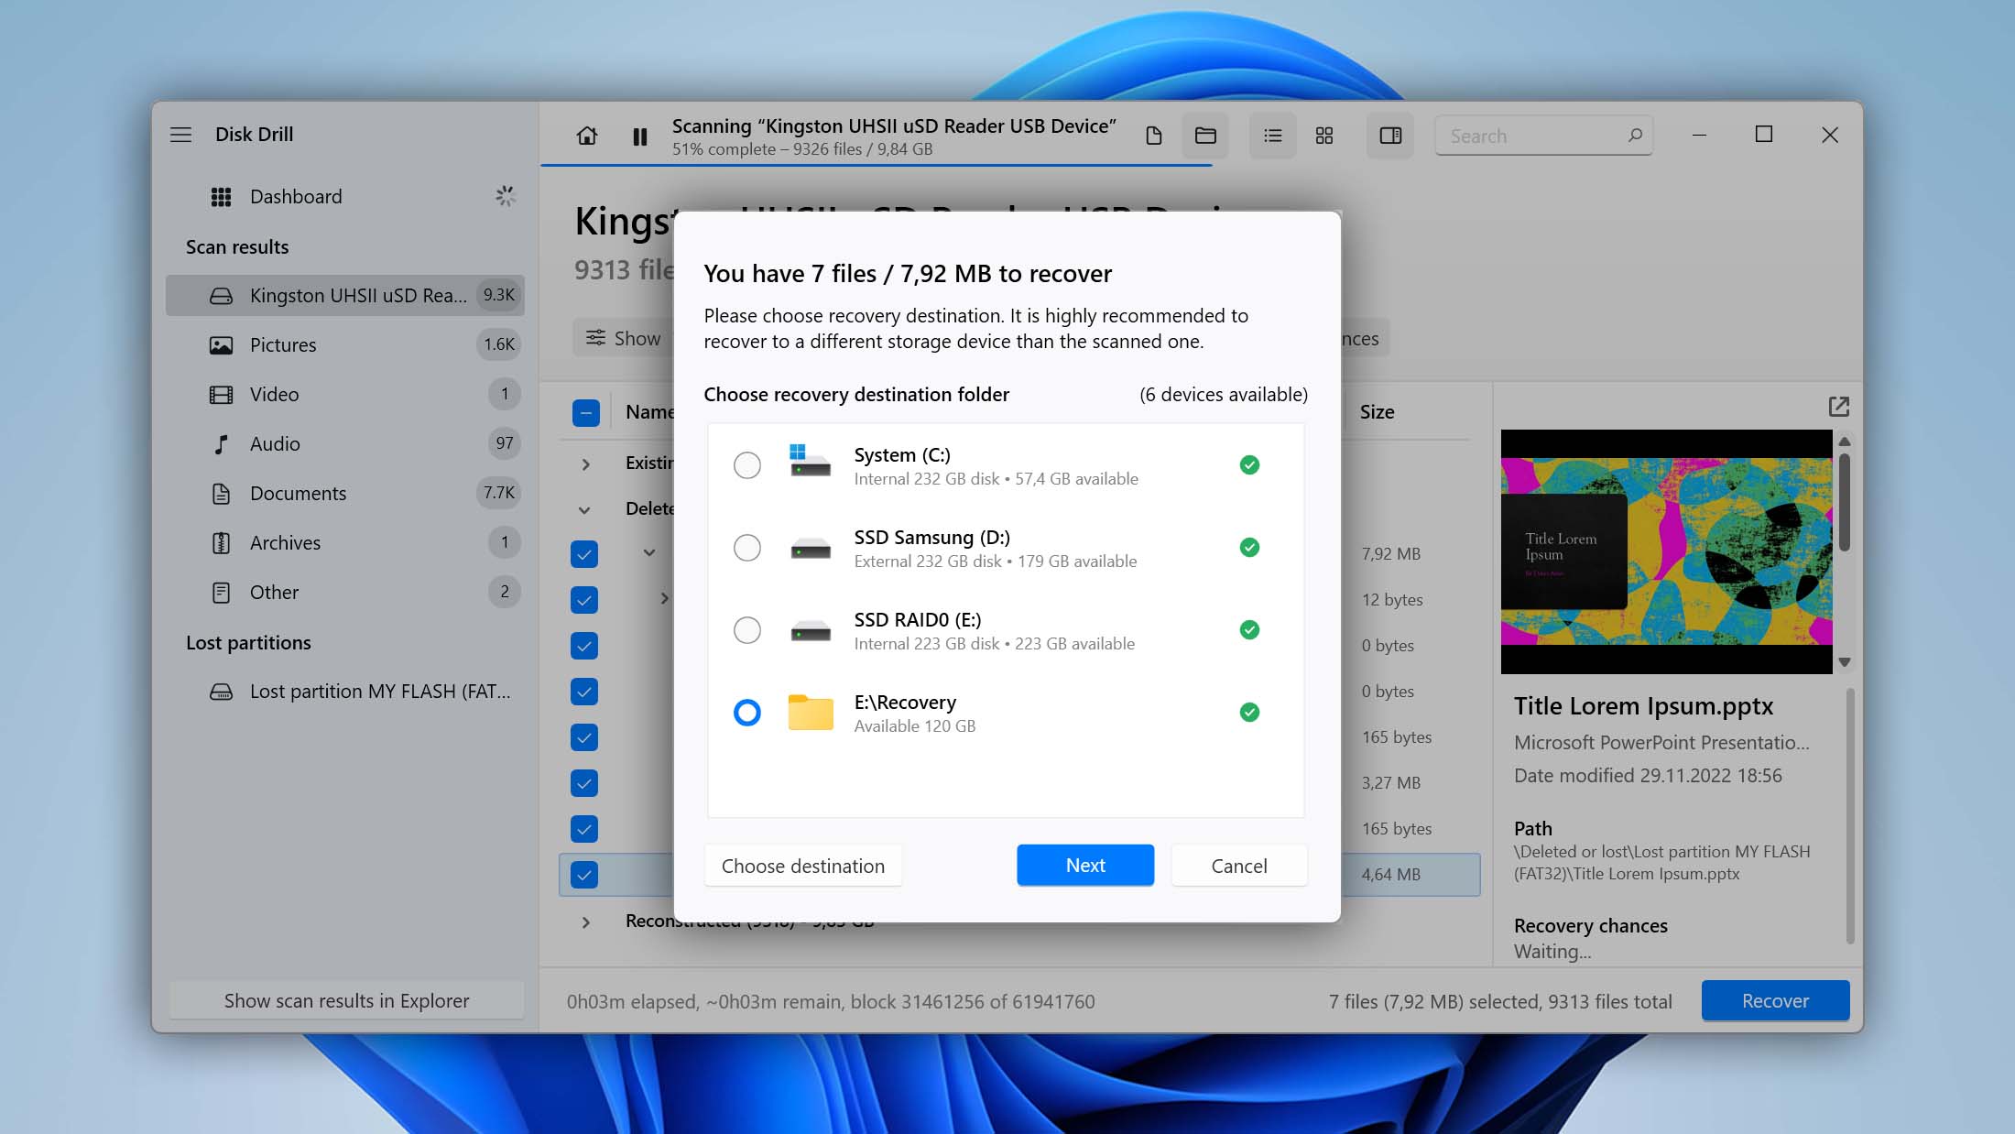Screen dimensions: 2015x1134
Task: Collapse the subfolder chevron in 7,92 MB row
Action: (649, 552)
